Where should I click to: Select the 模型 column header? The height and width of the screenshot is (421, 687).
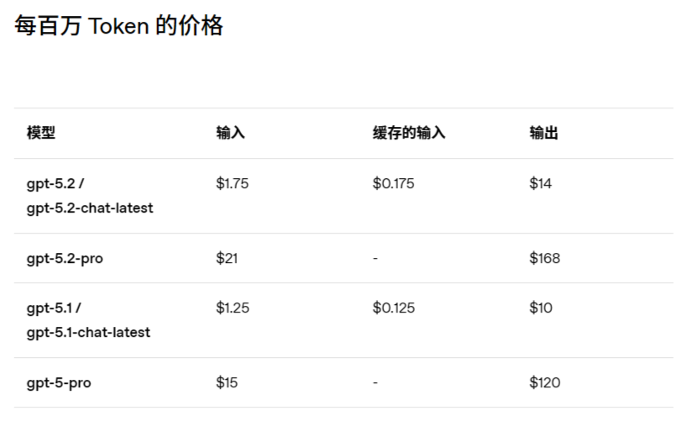pos(40,133)
